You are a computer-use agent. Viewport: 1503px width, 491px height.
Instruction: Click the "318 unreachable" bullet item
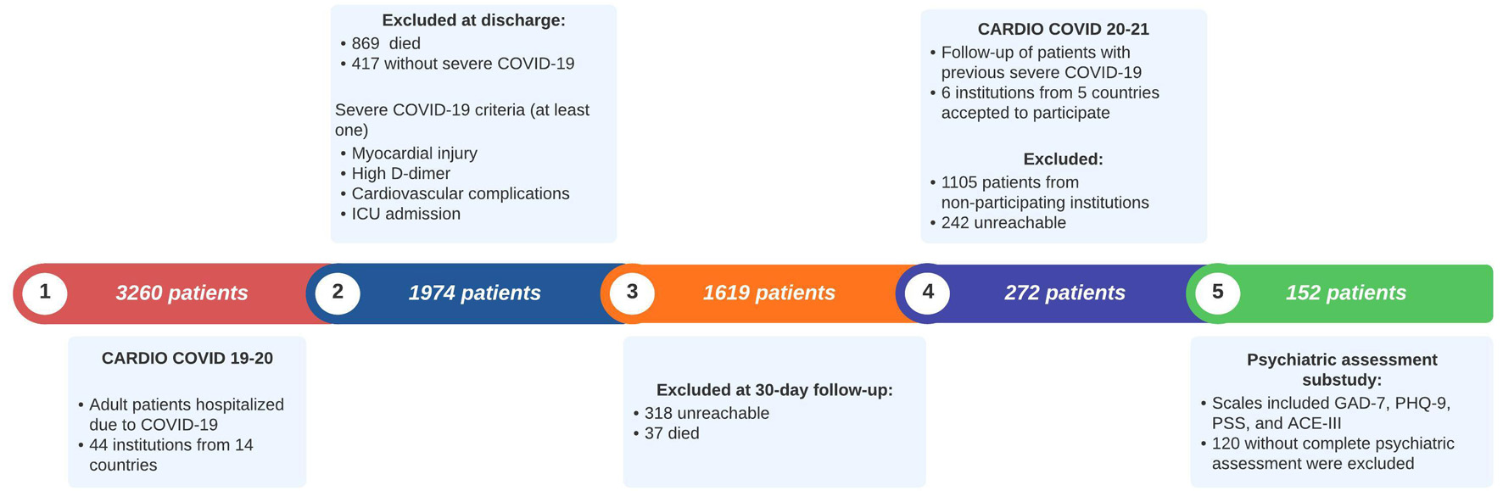tap(707, 413)
